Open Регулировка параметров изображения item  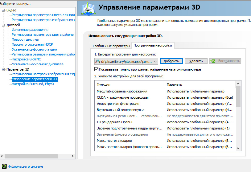coord(43,20)
